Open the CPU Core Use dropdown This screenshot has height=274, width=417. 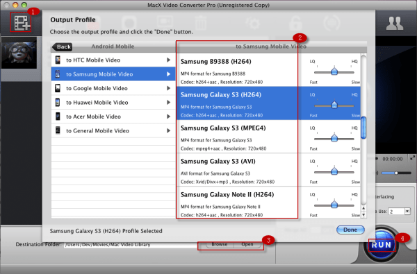coord(400,212)
